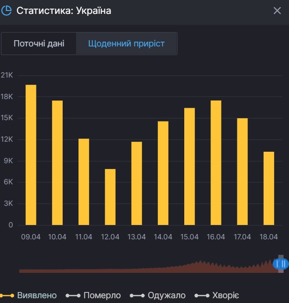Select the bar for 15.04
289x303 pixels.
click(x=189, y=166)
